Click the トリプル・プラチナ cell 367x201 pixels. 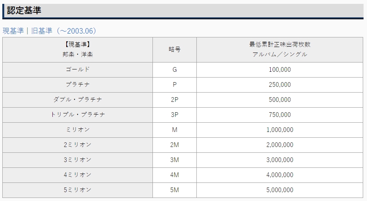pyautogui.click(x=77, y=115)
